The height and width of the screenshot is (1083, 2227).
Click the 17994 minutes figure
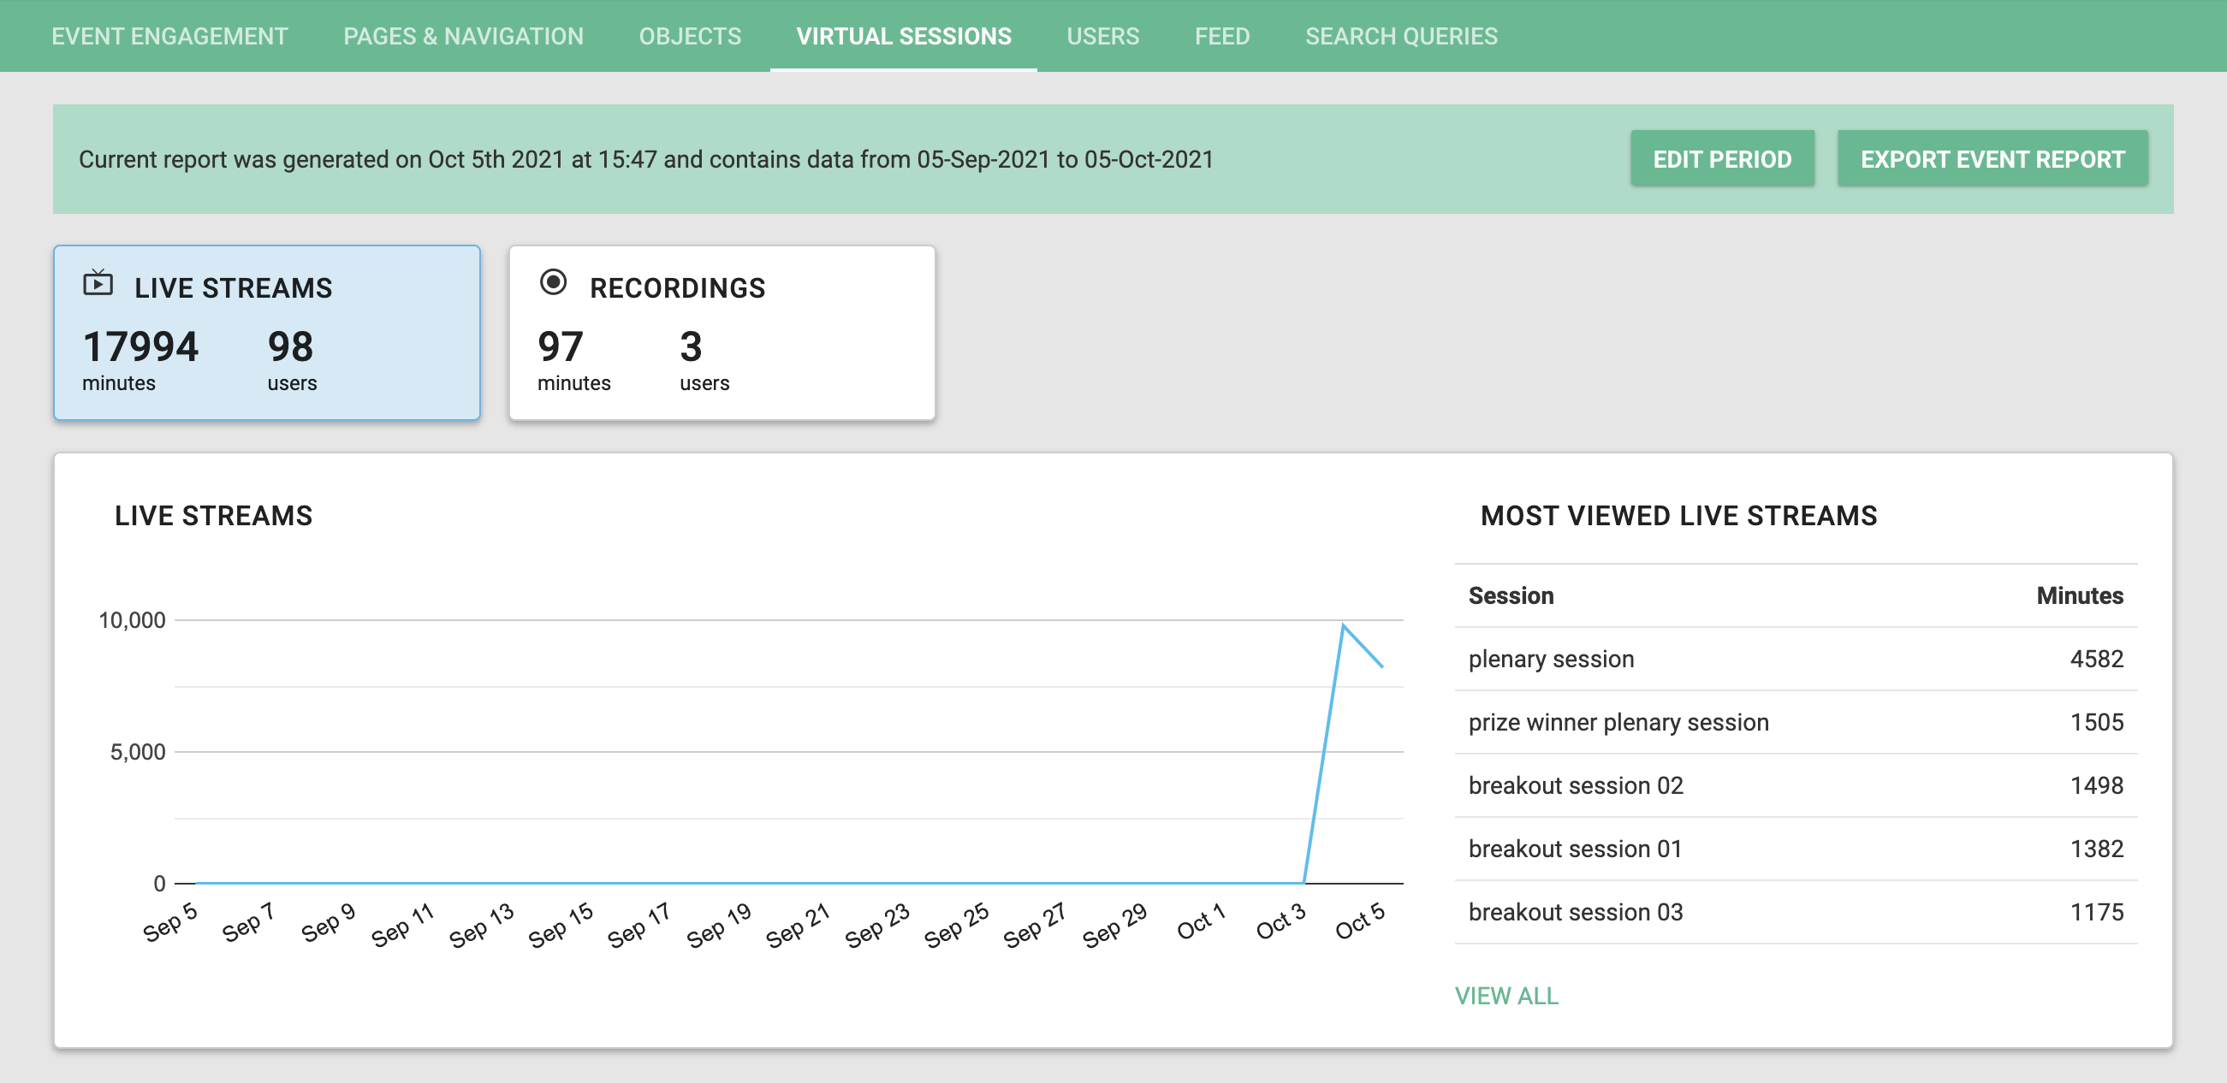(x=141, y=346)
